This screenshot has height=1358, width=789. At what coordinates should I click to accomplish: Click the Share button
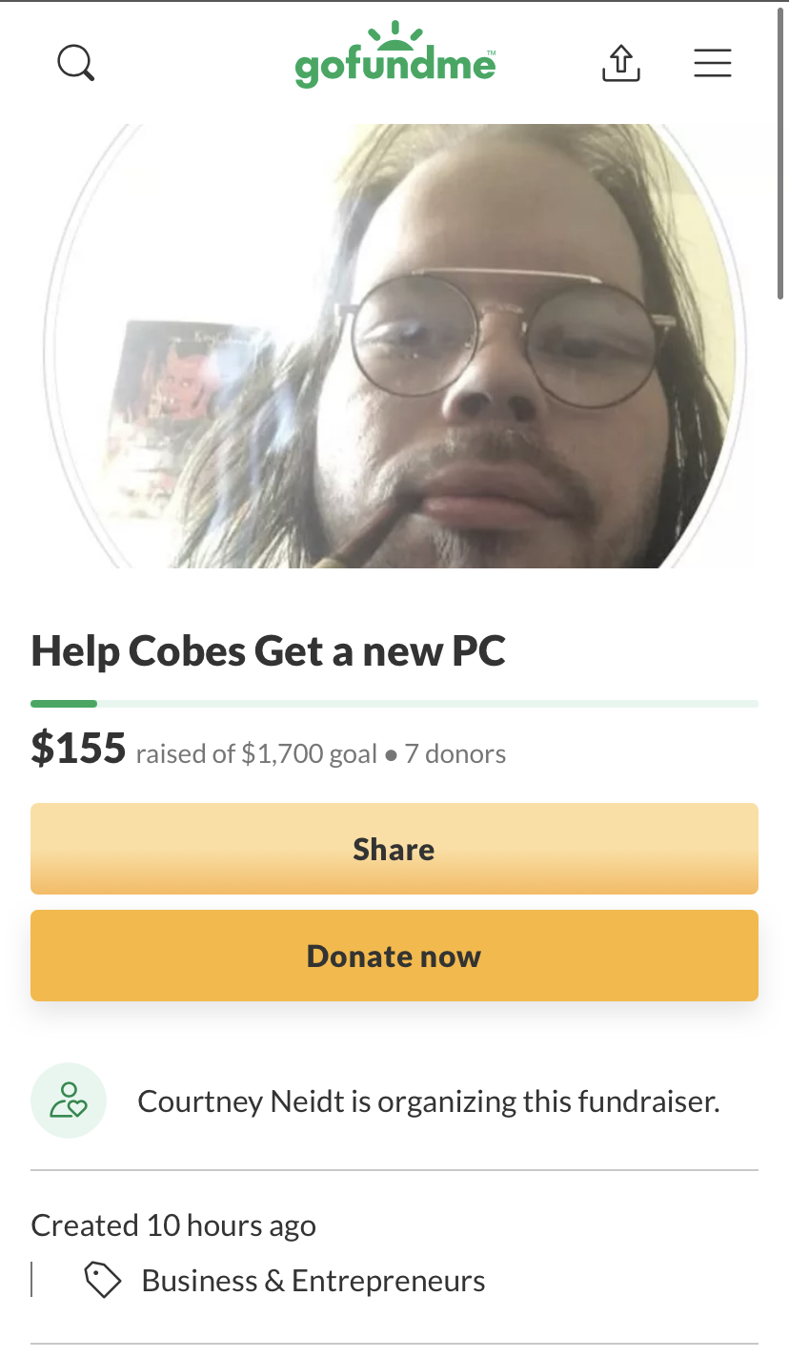394,849
